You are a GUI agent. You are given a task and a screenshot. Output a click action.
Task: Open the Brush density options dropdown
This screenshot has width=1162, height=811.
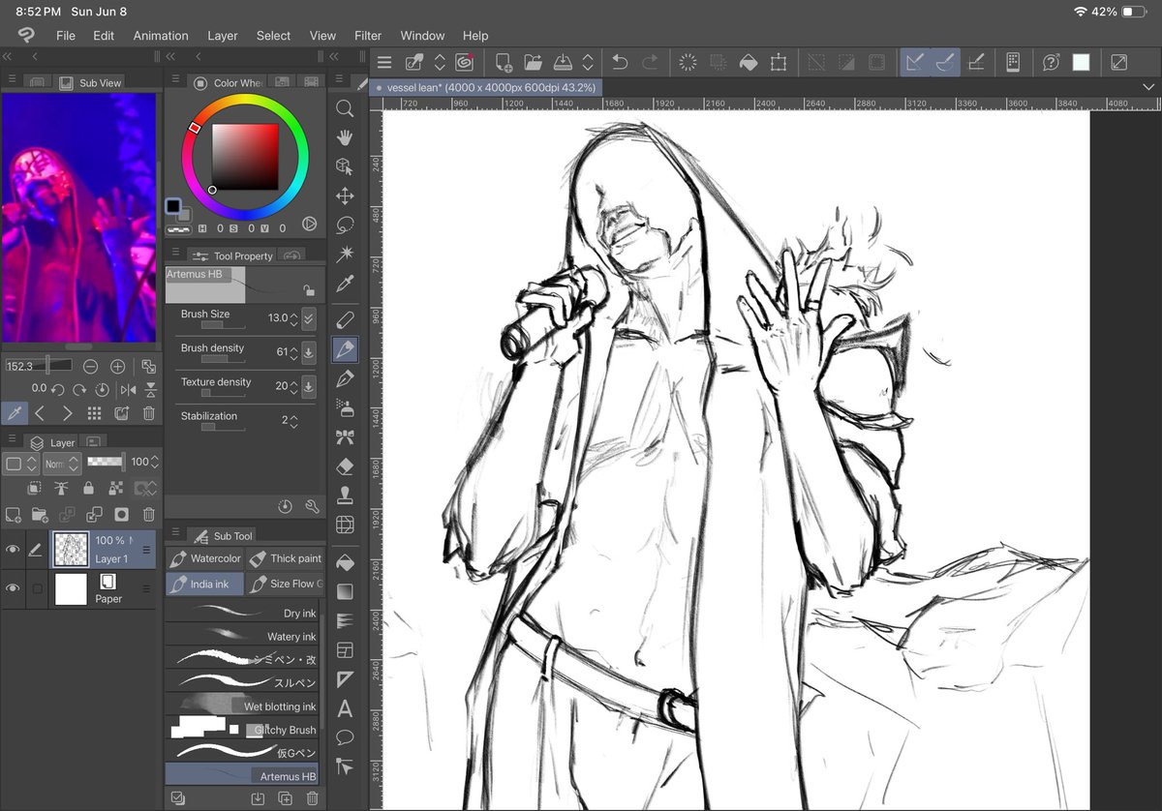click(308, 351)
